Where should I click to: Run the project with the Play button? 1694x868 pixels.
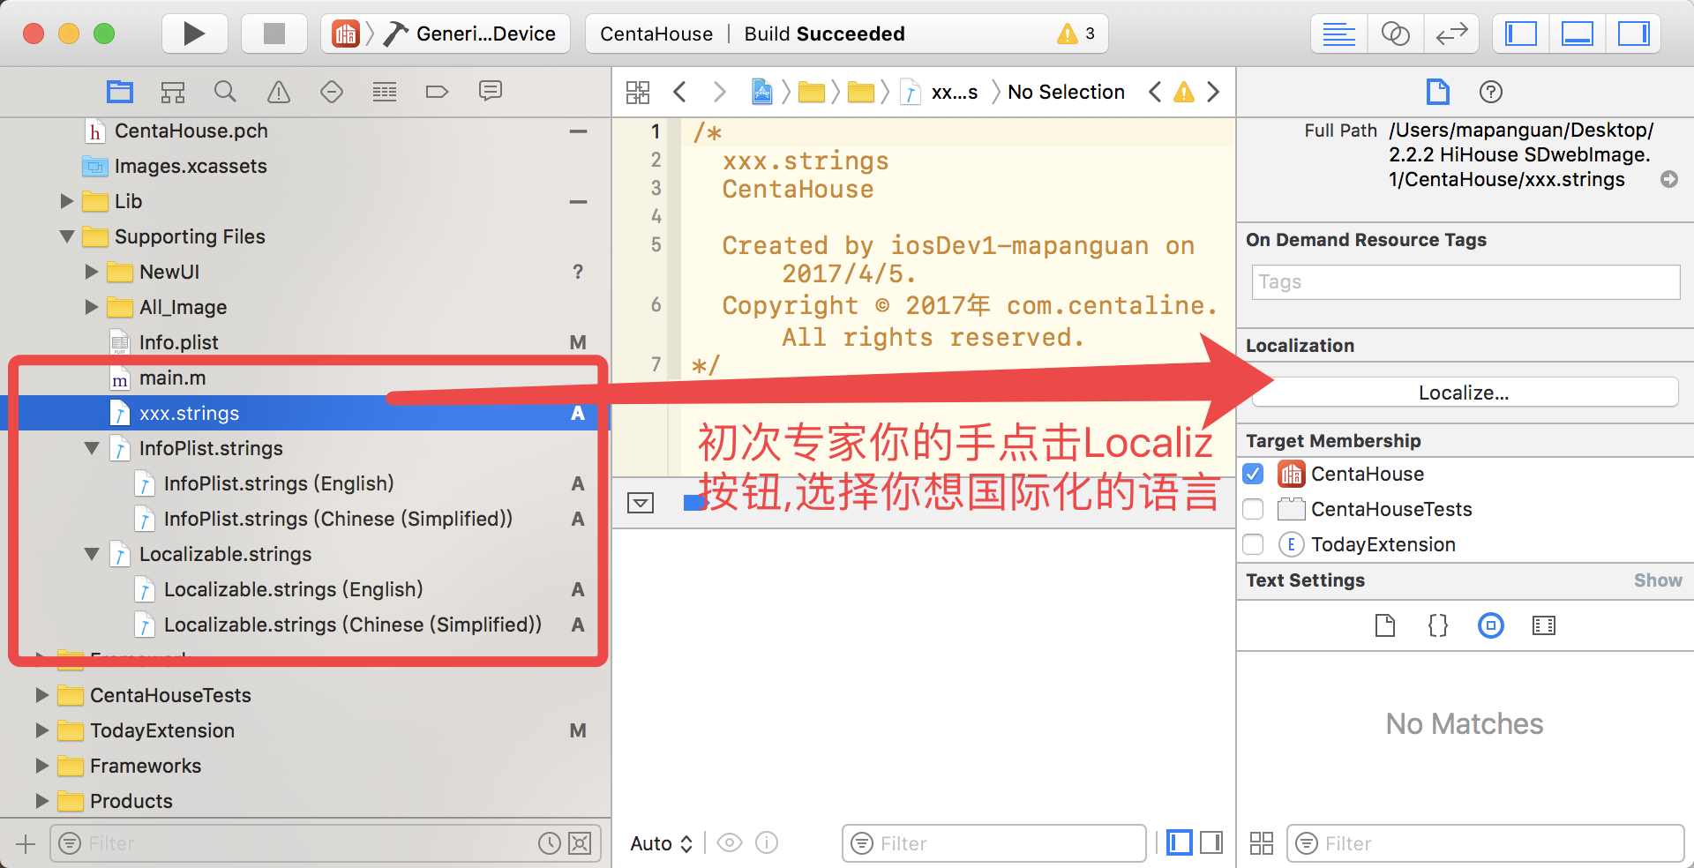[194, 34]
